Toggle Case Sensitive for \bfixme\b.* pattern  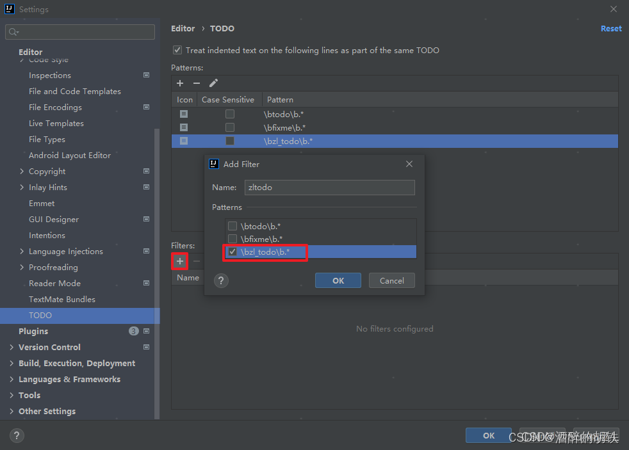pyautogui.click(x=230, y=127)
